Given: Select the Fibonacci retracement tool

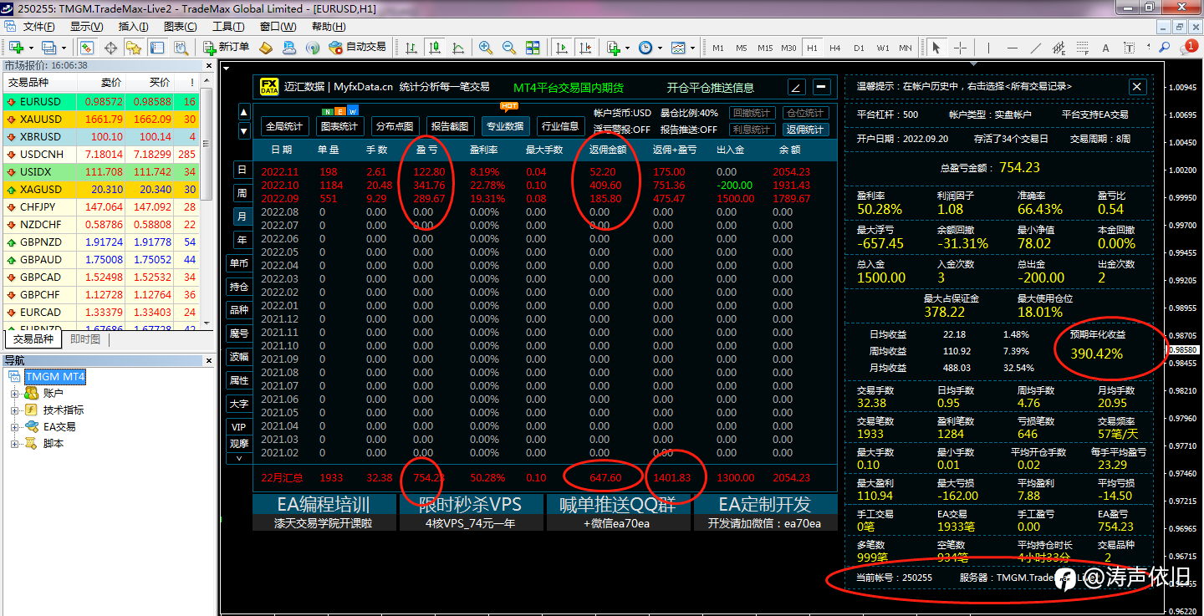Looking at the screenshot, I should [1083, 48].
